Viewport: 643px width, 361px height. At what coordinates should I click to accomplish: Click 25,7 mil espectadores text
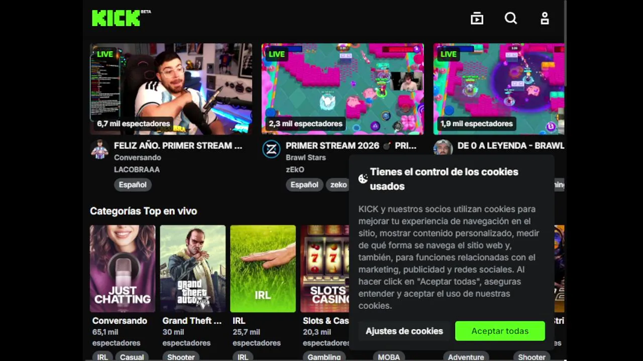point(257,337)
